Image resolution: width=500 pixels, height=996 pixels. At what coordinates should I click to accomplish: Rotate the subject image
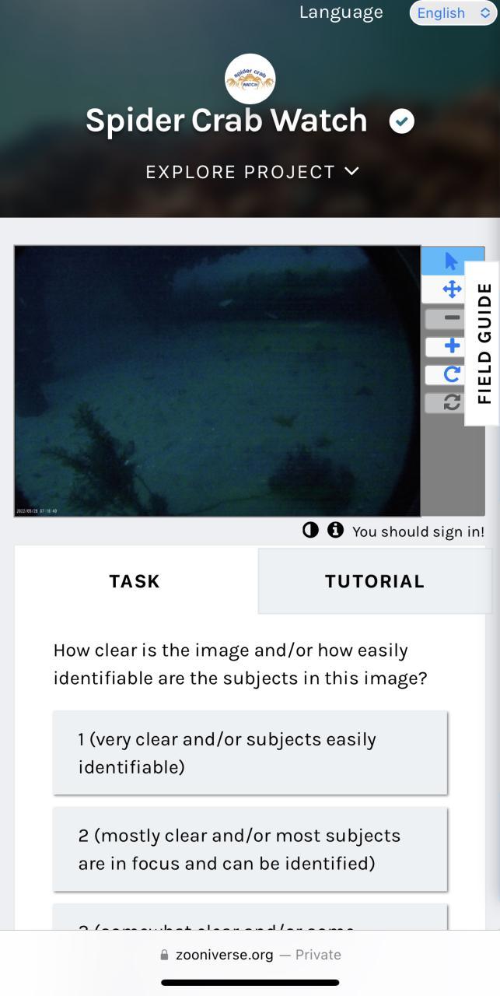tap(452, 374)
